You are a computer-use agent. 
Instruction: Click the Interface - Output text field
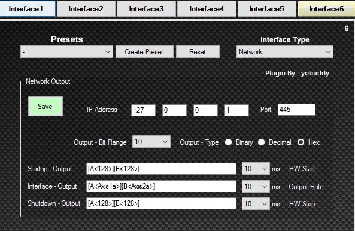click(161, 186)
